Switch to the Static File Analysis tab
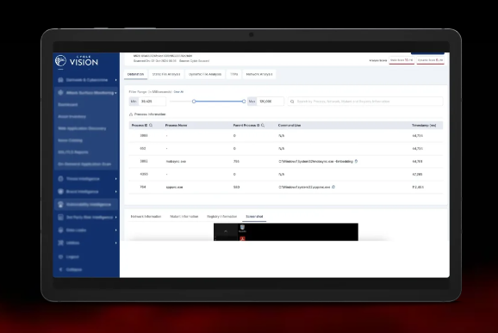The height and width of the screenshot is (333, 498). coord(166,74)
